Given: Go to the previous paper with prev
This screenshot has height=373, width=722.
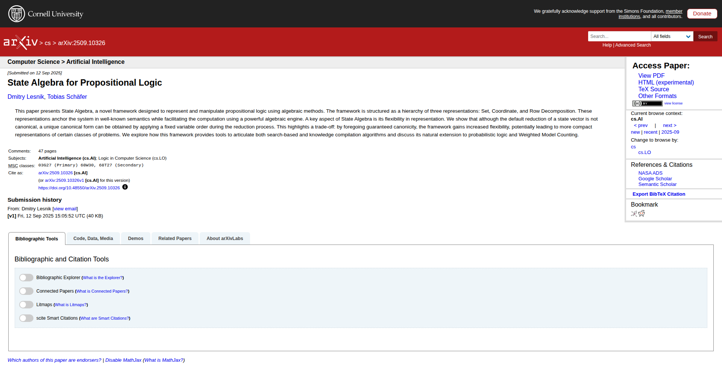Looking at the screenshot, I should click(x=641, y=125).
